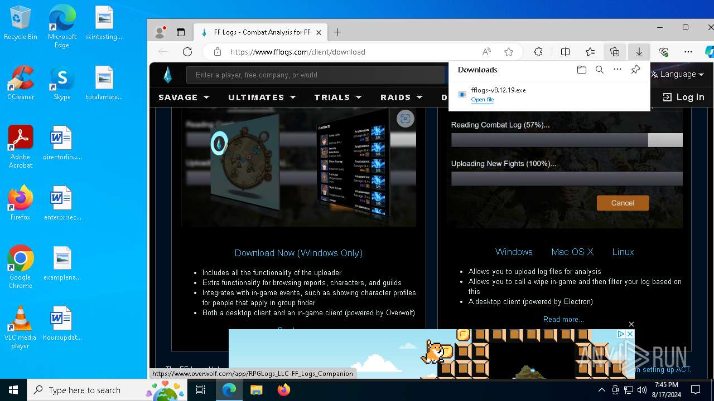Open Edge Browser essentials heart icon
This screenshot has height=401, width=714.
point(664,52)
